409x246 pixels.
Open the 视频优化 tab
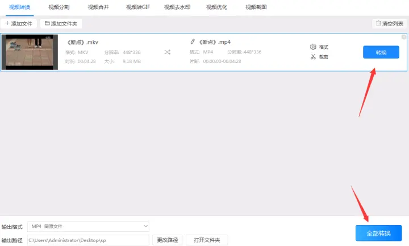(217, 7)
